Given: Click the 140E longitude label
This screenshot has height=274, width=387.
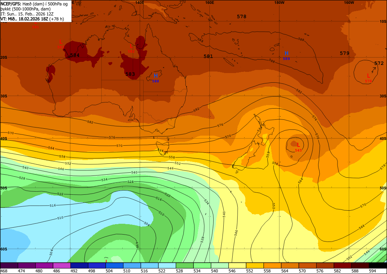Looking at the screenshot, I should click(x=140, y=2).
